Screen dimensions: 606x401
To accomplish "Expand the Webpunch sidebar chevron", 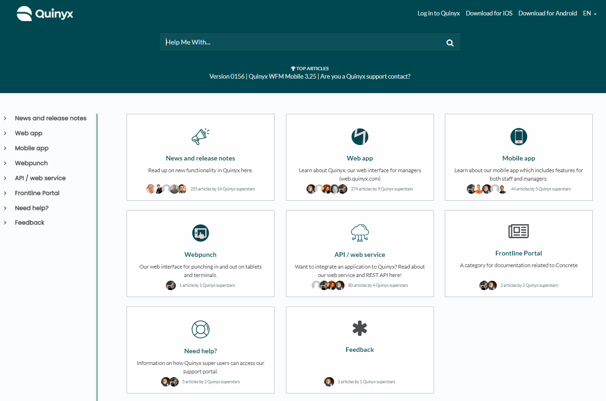I will (5, 163).
